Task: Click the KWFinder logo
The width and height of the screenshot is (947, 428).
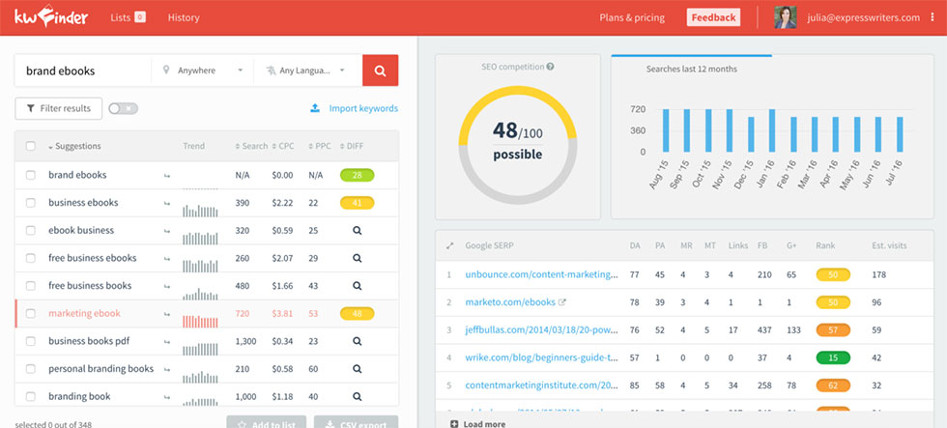Action: (x=50, y=17)
